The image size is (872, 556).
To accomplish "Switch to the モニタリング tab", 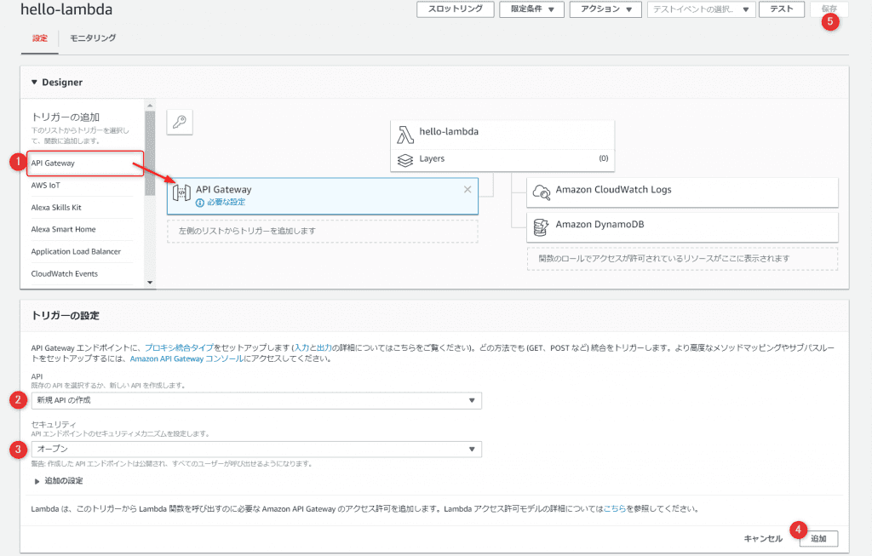I will pyautogui.click(x=93, y=38).
